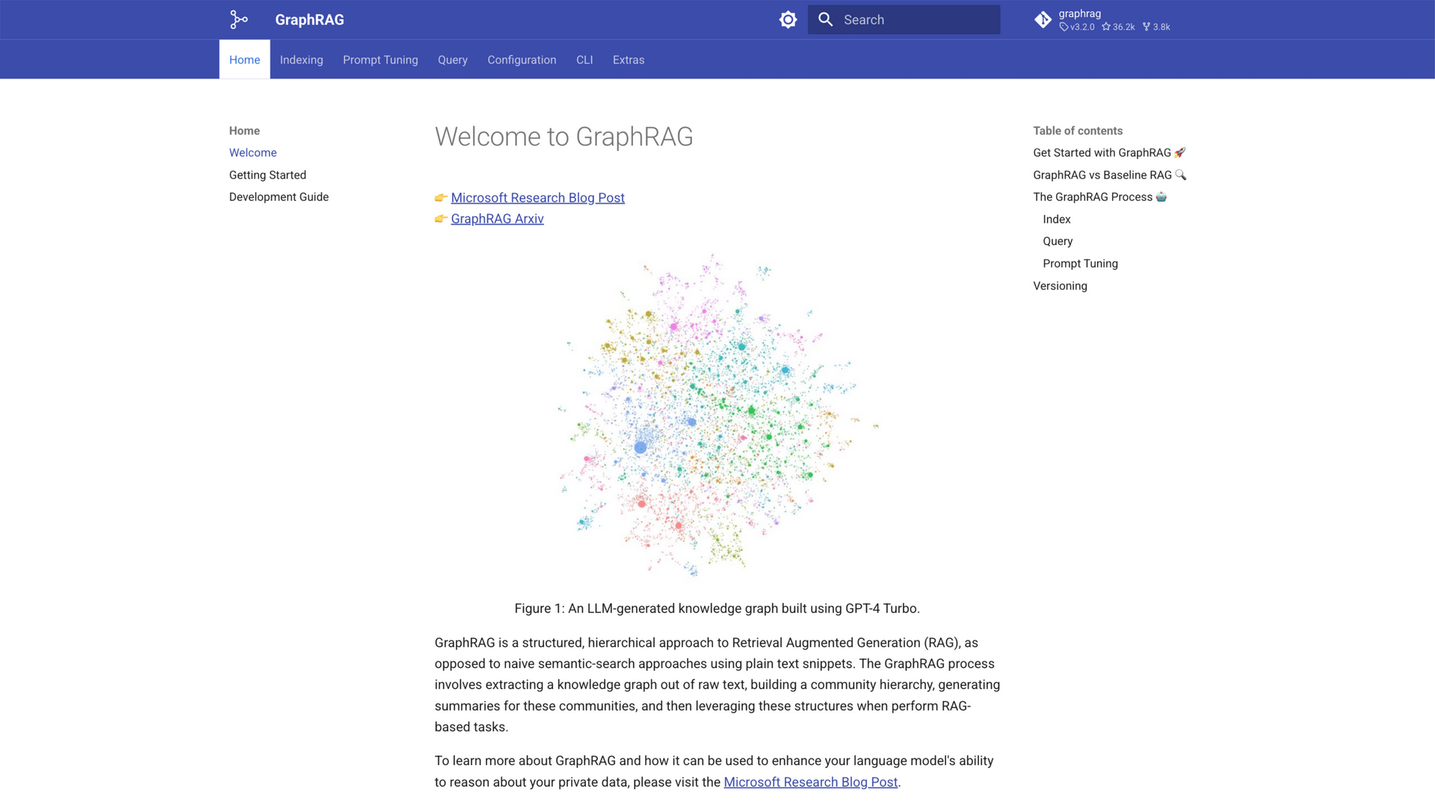Go to the Query tab
Image resolution: width=1435 pixels, height=807 pixels.
pyautogui.click(x=453, y=60)
